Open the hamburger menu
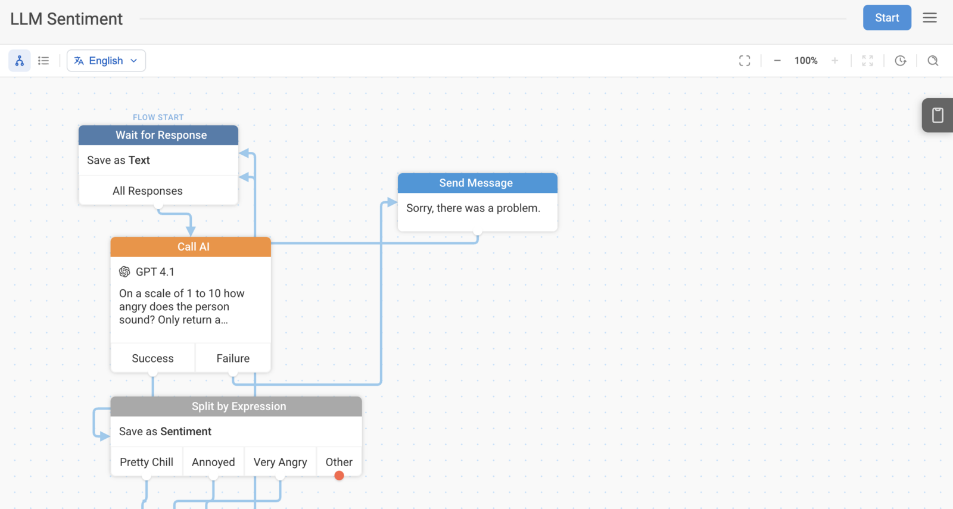953x509 pixels. click(x=930, y=18)
